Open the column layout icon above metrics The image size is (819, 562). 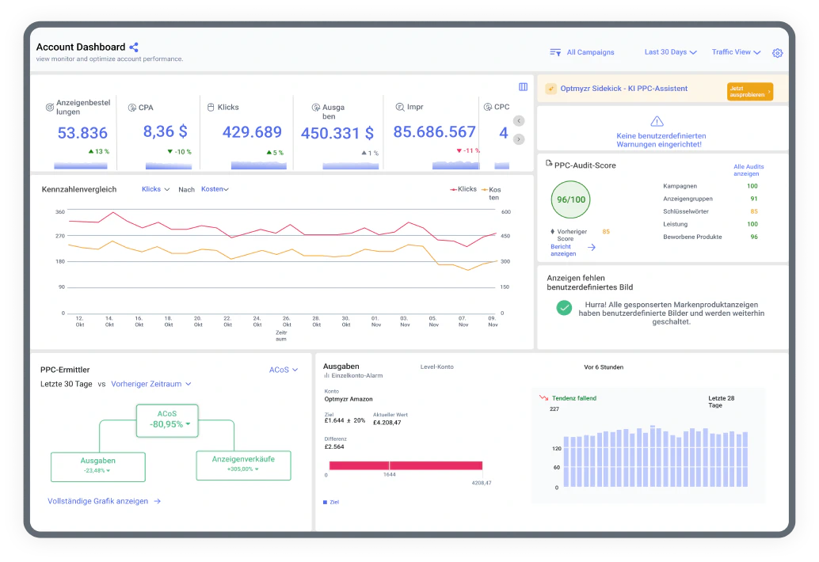523,86
